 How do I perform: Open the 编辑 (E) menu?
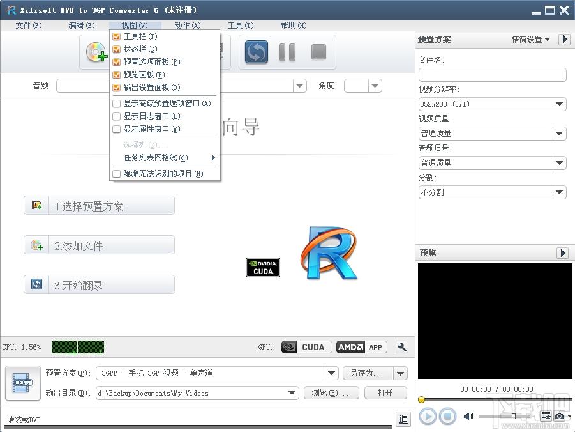pyautogui.click(x=82, y=26)
